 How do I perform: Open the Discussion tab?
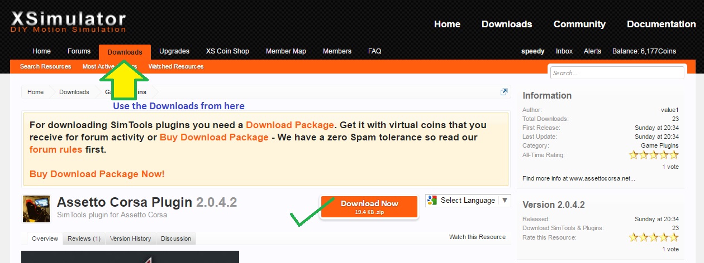point(176,238)
